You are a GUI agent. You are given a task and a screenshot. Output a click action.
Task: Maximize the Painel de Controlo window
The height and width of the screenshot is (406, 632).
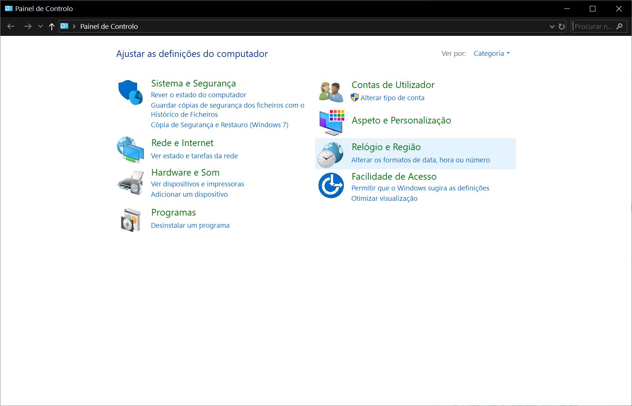pos(592,9)
